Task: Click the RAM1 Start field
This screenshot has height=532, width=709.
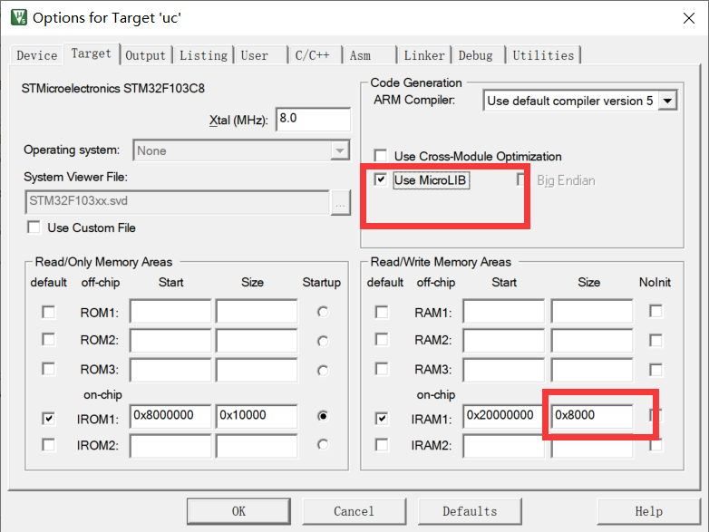Action: click(x=503, y=311)
